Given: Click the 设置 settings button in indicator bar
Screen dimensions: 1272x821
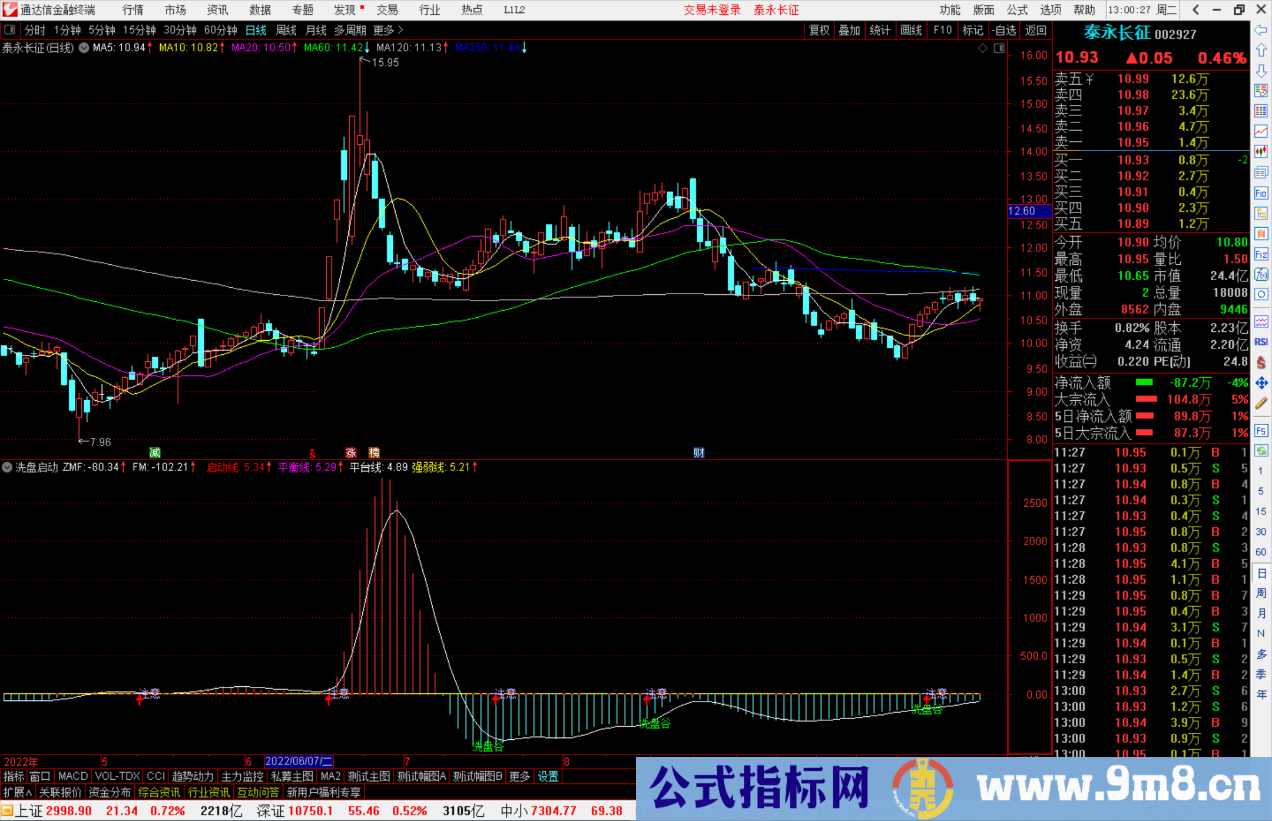Looking at the screenshot, I should (548, 776).
